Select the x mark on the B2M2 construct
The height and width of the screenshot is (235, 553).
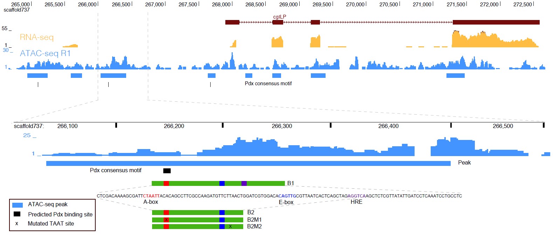tap(230, 227)
